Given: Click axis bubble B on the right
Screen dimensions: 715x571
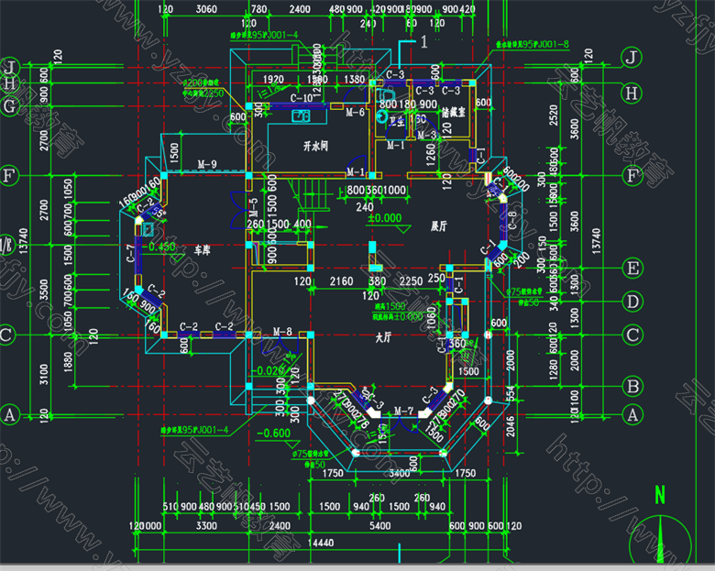Looking at the screenshot, I should [x=632, y=386].
